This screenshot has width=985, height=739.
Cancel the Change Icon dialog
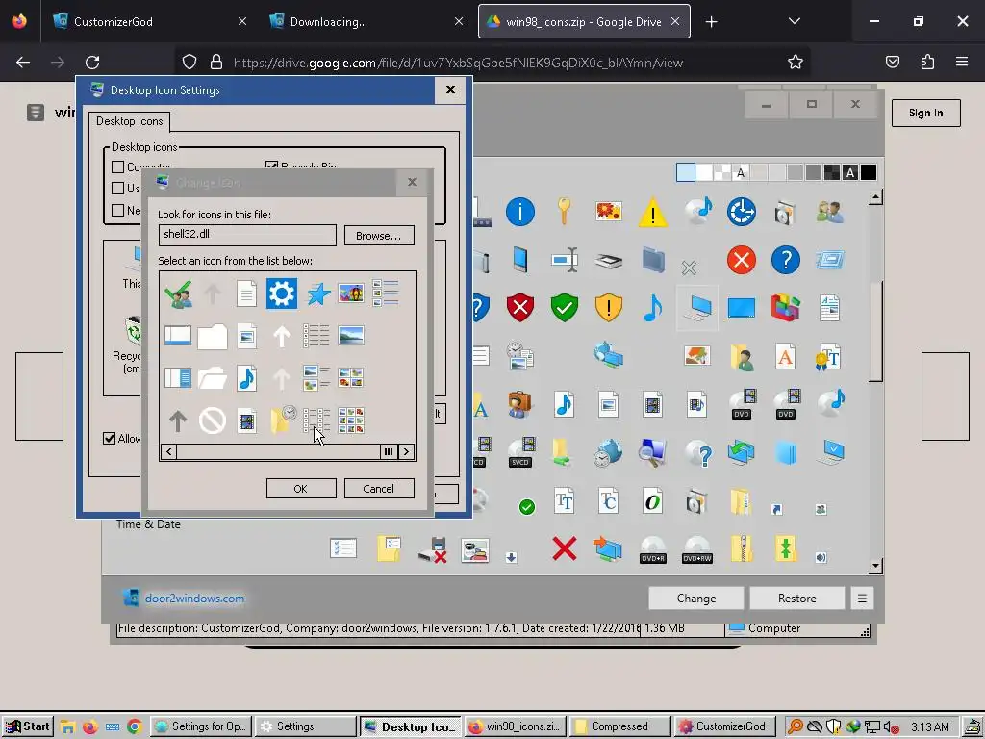379,488
